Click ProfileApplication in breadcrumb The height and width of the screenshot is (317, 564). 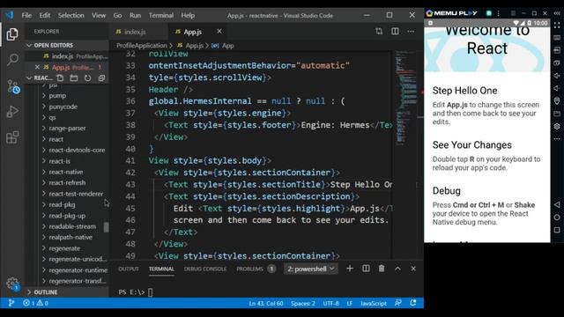tap(141, 45)
